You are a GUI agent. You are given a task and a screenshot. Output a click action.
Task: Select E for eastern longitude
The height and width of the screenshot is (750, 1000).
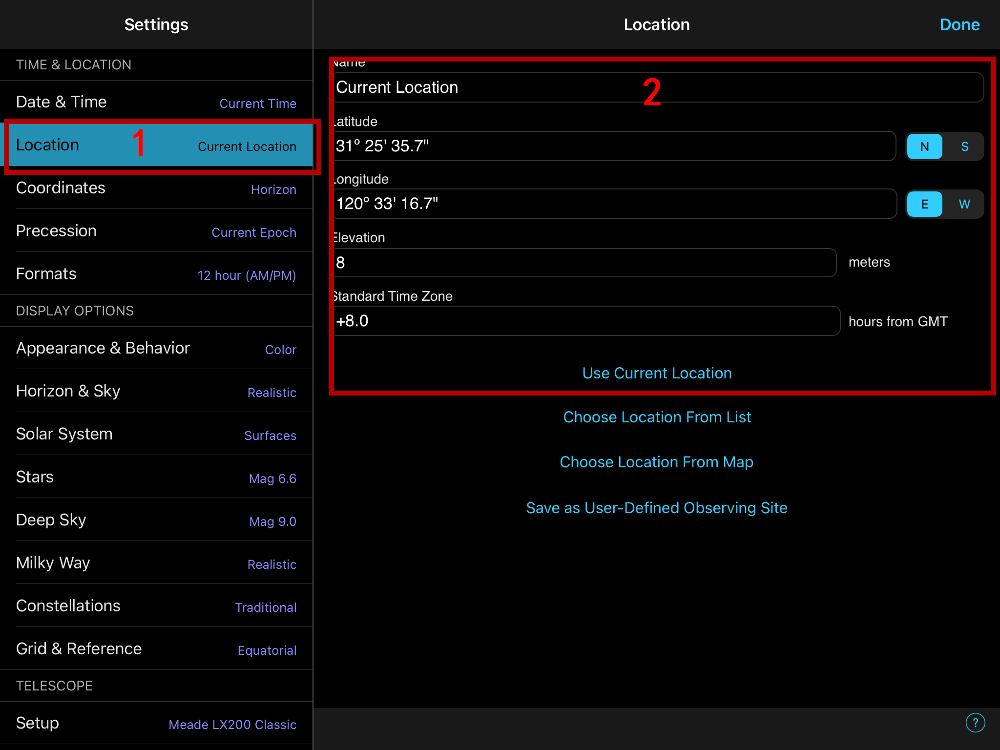tap(924, 204)
